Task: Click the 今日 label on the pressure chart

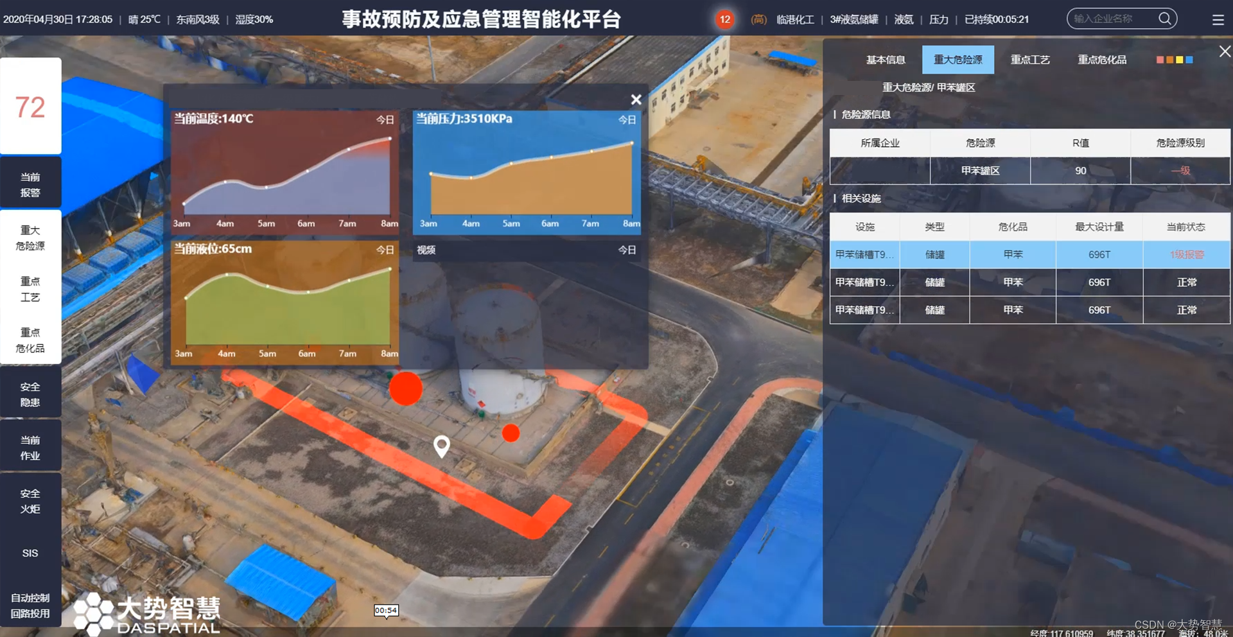Action: tap(627, 119)
